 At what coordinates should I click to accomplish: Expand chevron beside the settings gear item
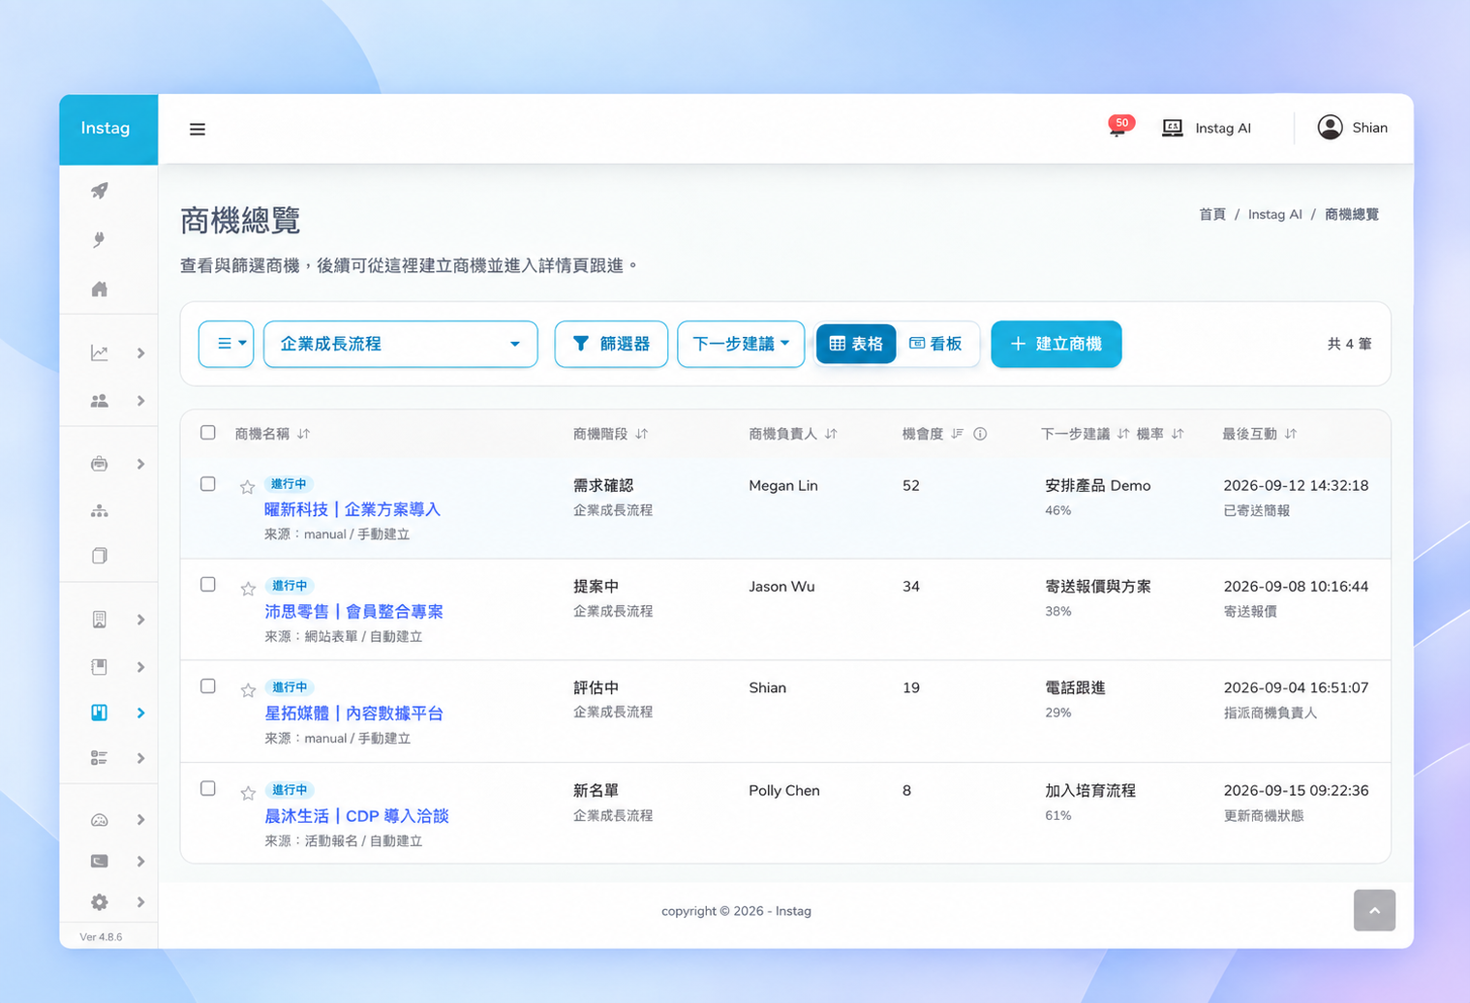(x=140, y=902)
